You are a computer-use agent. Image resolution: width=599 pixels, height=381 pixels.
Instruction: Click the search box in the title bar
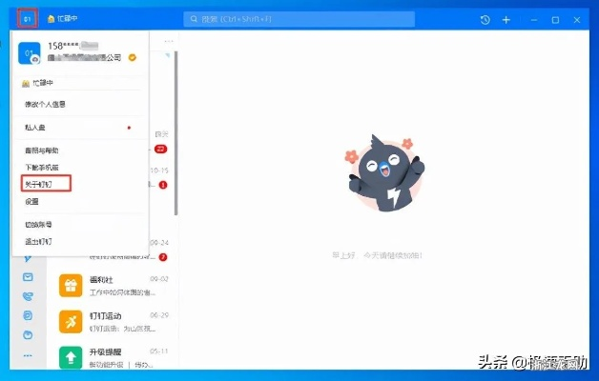click(299, 19)
